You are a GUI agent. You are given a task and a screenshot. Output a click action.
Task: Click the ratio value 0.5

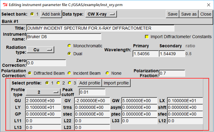pos(188,54)
